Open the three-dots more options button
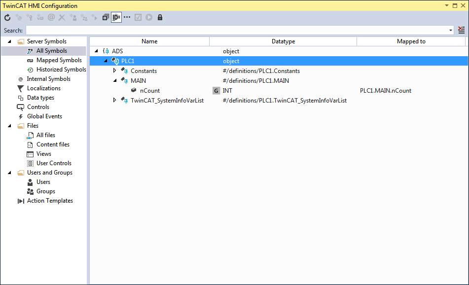This screenshot has height=285, width=469. [127, 17]
